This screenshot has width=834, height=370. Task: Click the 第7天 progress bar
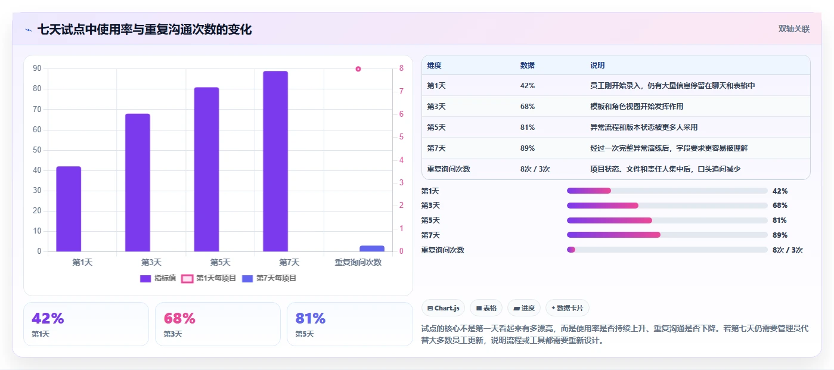coord(667,235)
